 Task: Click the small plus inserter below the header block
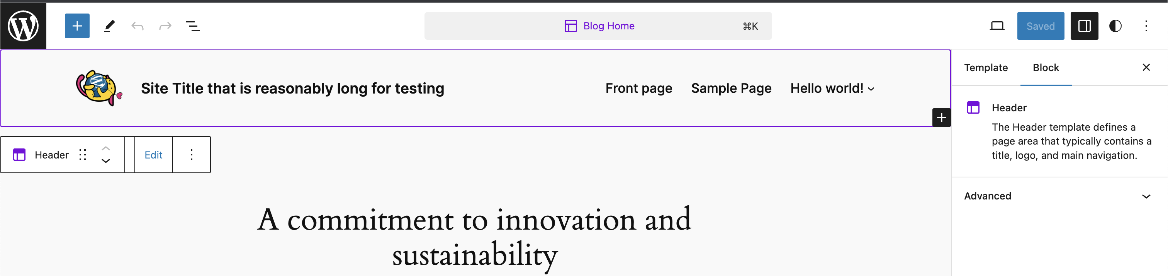click(x=941, y=117)
